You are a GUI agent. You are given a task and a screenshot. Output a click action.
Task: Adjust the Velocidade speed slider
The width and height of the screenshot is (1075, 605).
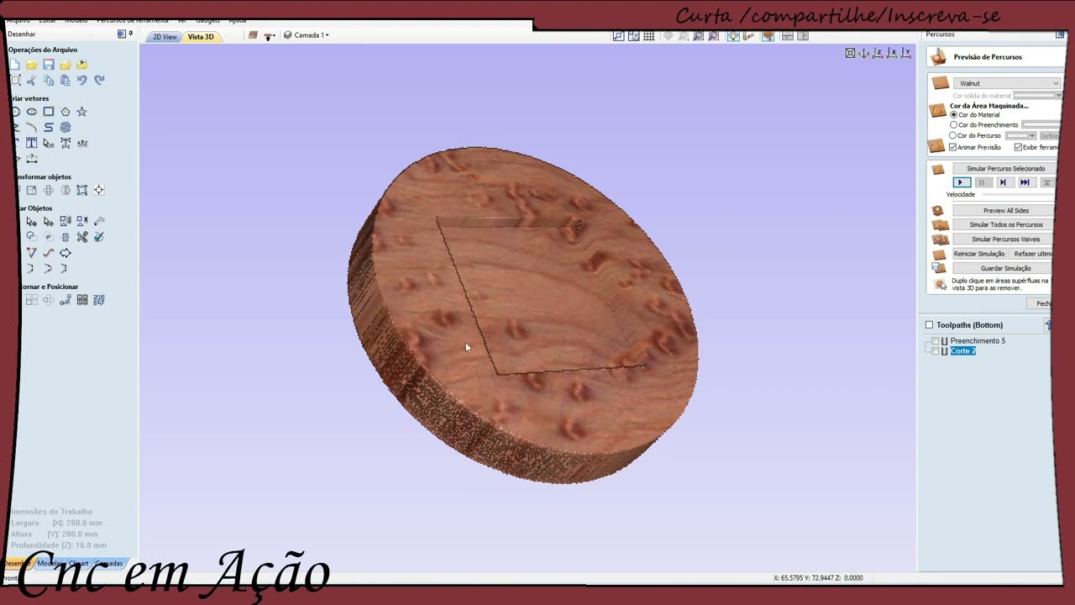pyautogui.click(x=1020, y=195)
